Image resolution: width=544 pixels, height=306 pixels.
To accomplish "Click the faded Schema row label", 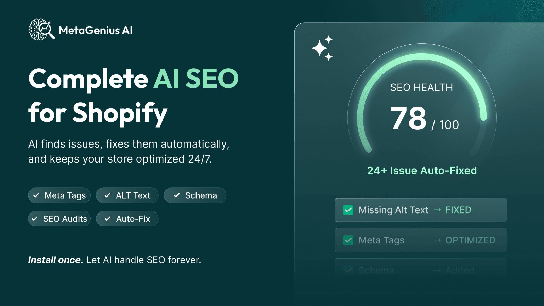I will pos(376,271).
